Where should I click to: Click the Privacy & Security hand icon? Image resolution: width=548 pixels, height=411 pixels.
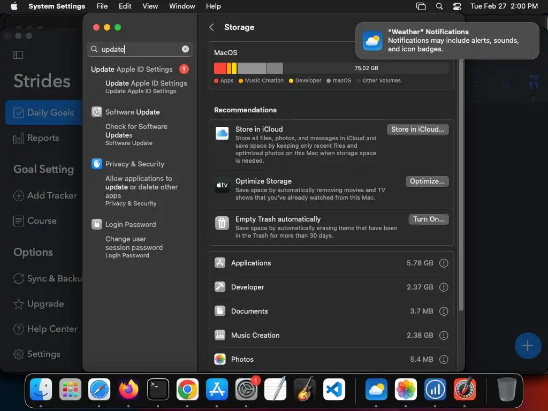[97, 164]
